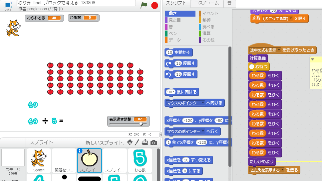Click the たしかめよう custom block

click(262, 161)
